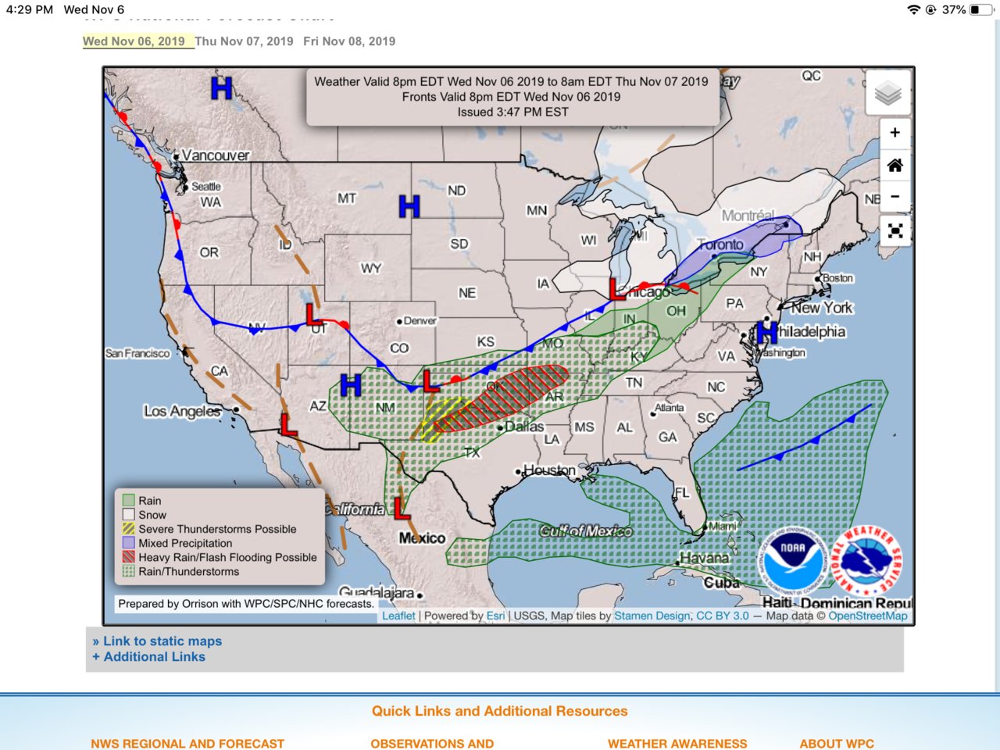The image size is (1000, 750).
Task: Click the Havana city label
Action: (704, 558)
